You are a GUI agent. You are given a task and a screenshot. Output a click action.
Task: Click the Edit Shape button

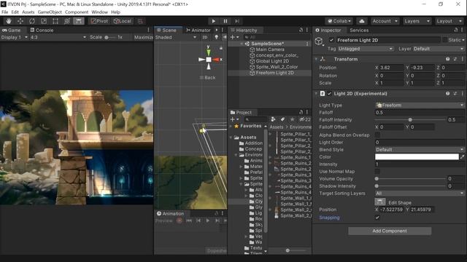click(379, 202)
